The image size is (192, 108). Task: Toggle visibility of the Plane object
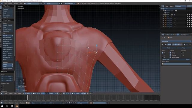pos(187,15)
